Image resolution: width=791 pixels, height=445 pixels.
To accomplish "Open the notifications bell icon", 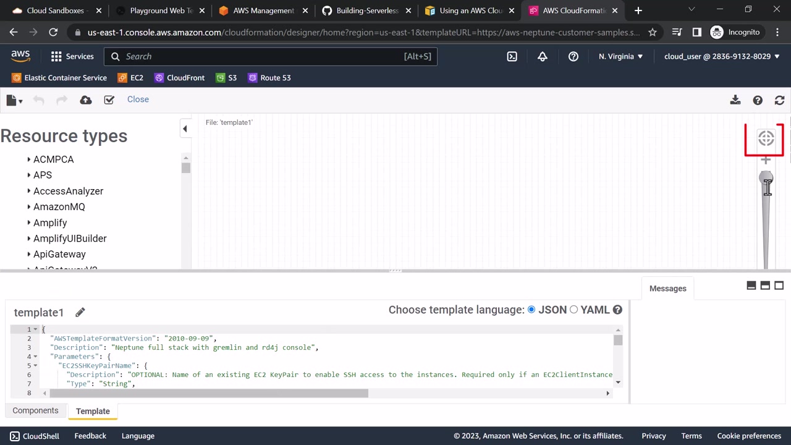I will click(x=543, y=56).
